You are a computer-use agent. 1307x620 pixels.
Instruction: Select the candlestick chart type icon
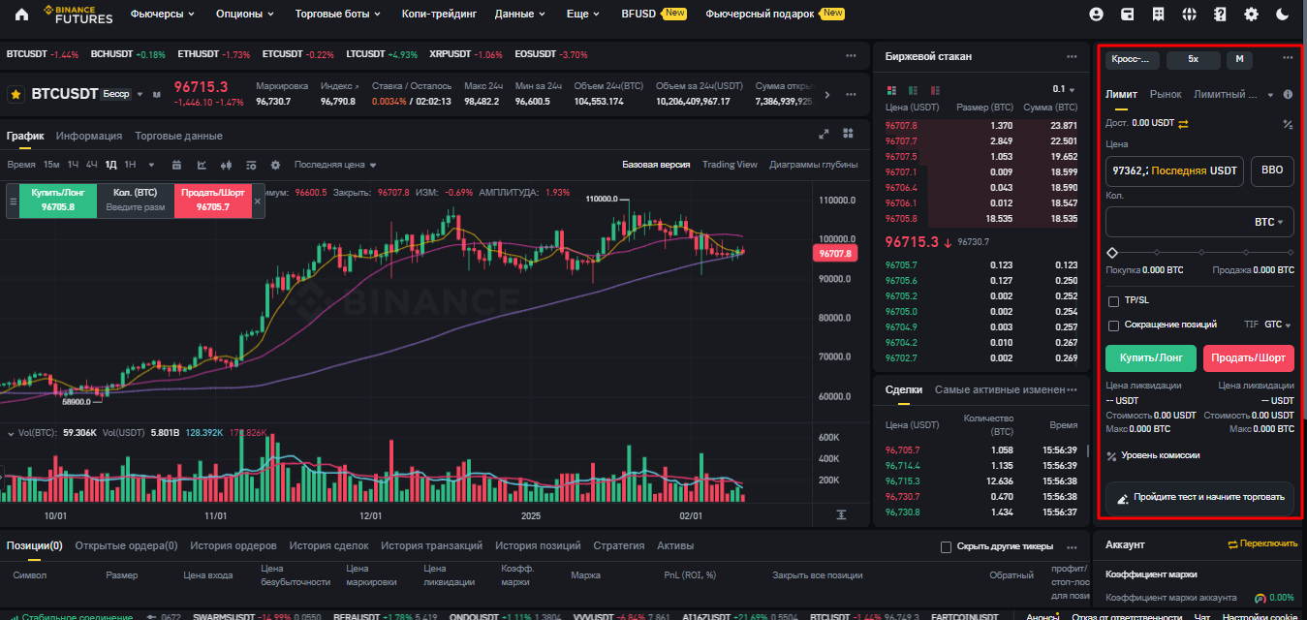click(x=227, y=165)
